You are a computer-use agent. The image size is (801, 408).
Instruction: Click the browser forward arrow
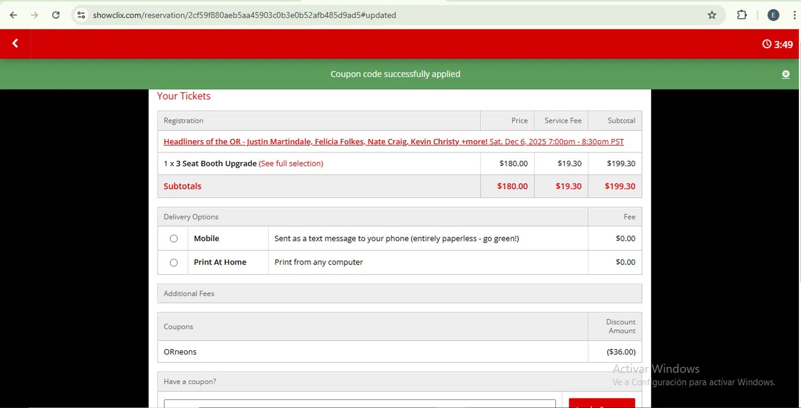pos(35,15)
